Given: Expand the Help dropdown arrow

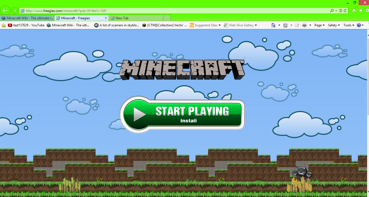Looking at the screenshot, I should pyautogui.click(x=363, y=25).
